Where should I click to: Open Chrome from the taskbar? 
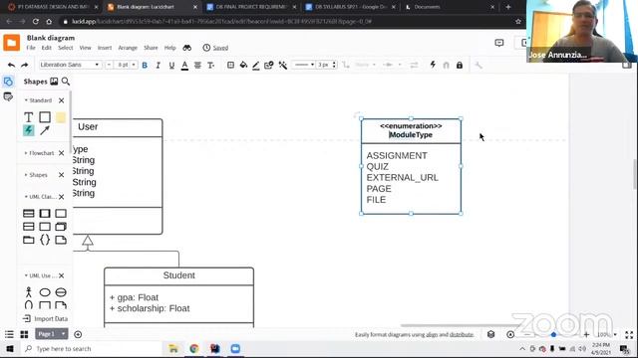point(194,349)
